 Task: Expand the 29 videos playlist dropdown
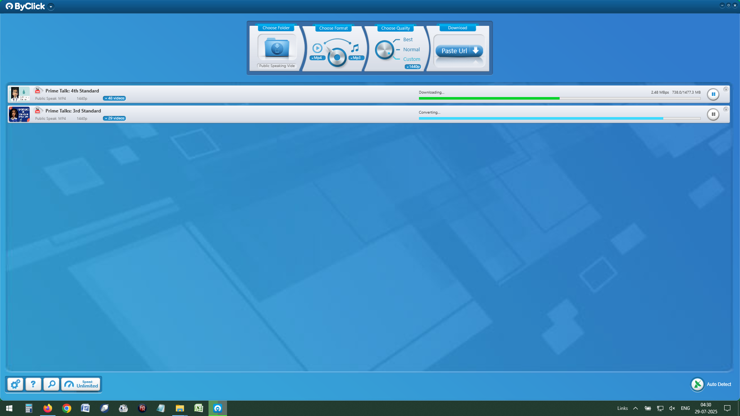click(x=114, y=118)
